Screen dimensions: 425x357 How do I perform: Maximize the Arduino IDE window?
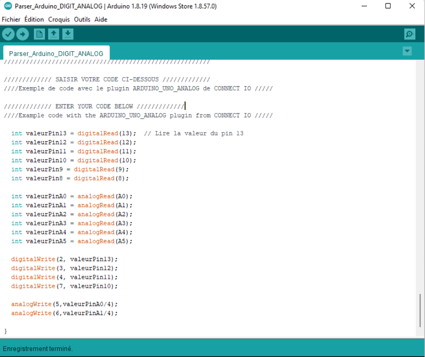pos(388,6)
